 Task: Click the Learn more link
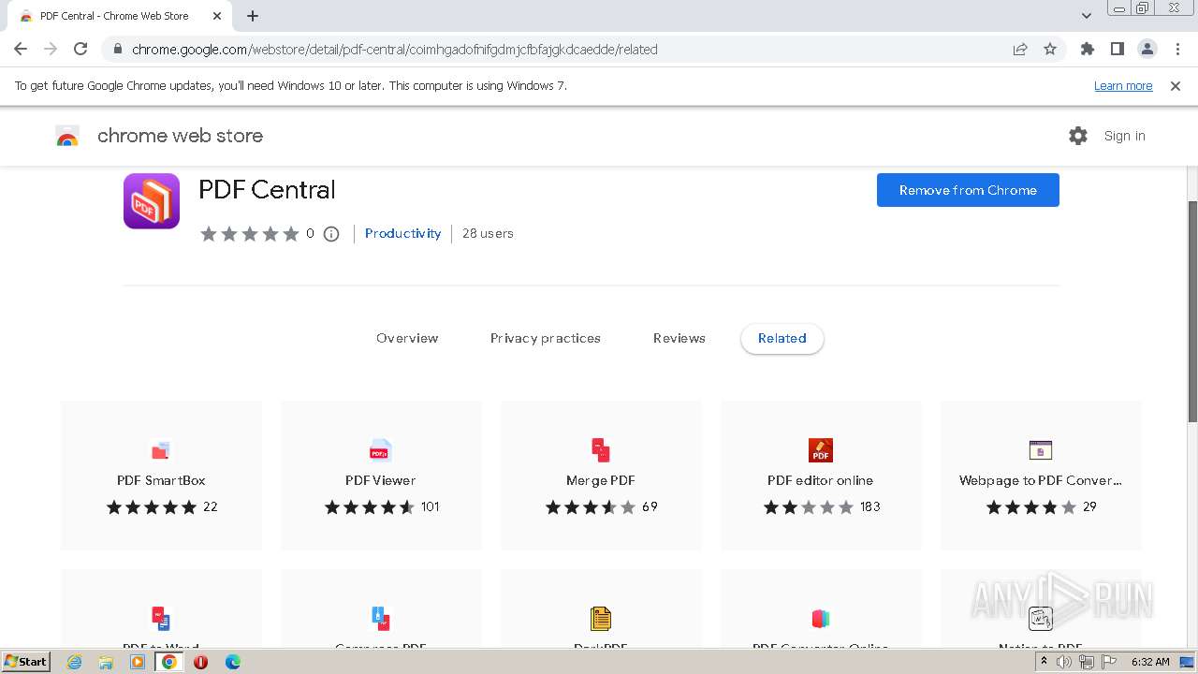[x=1123, y=86]
